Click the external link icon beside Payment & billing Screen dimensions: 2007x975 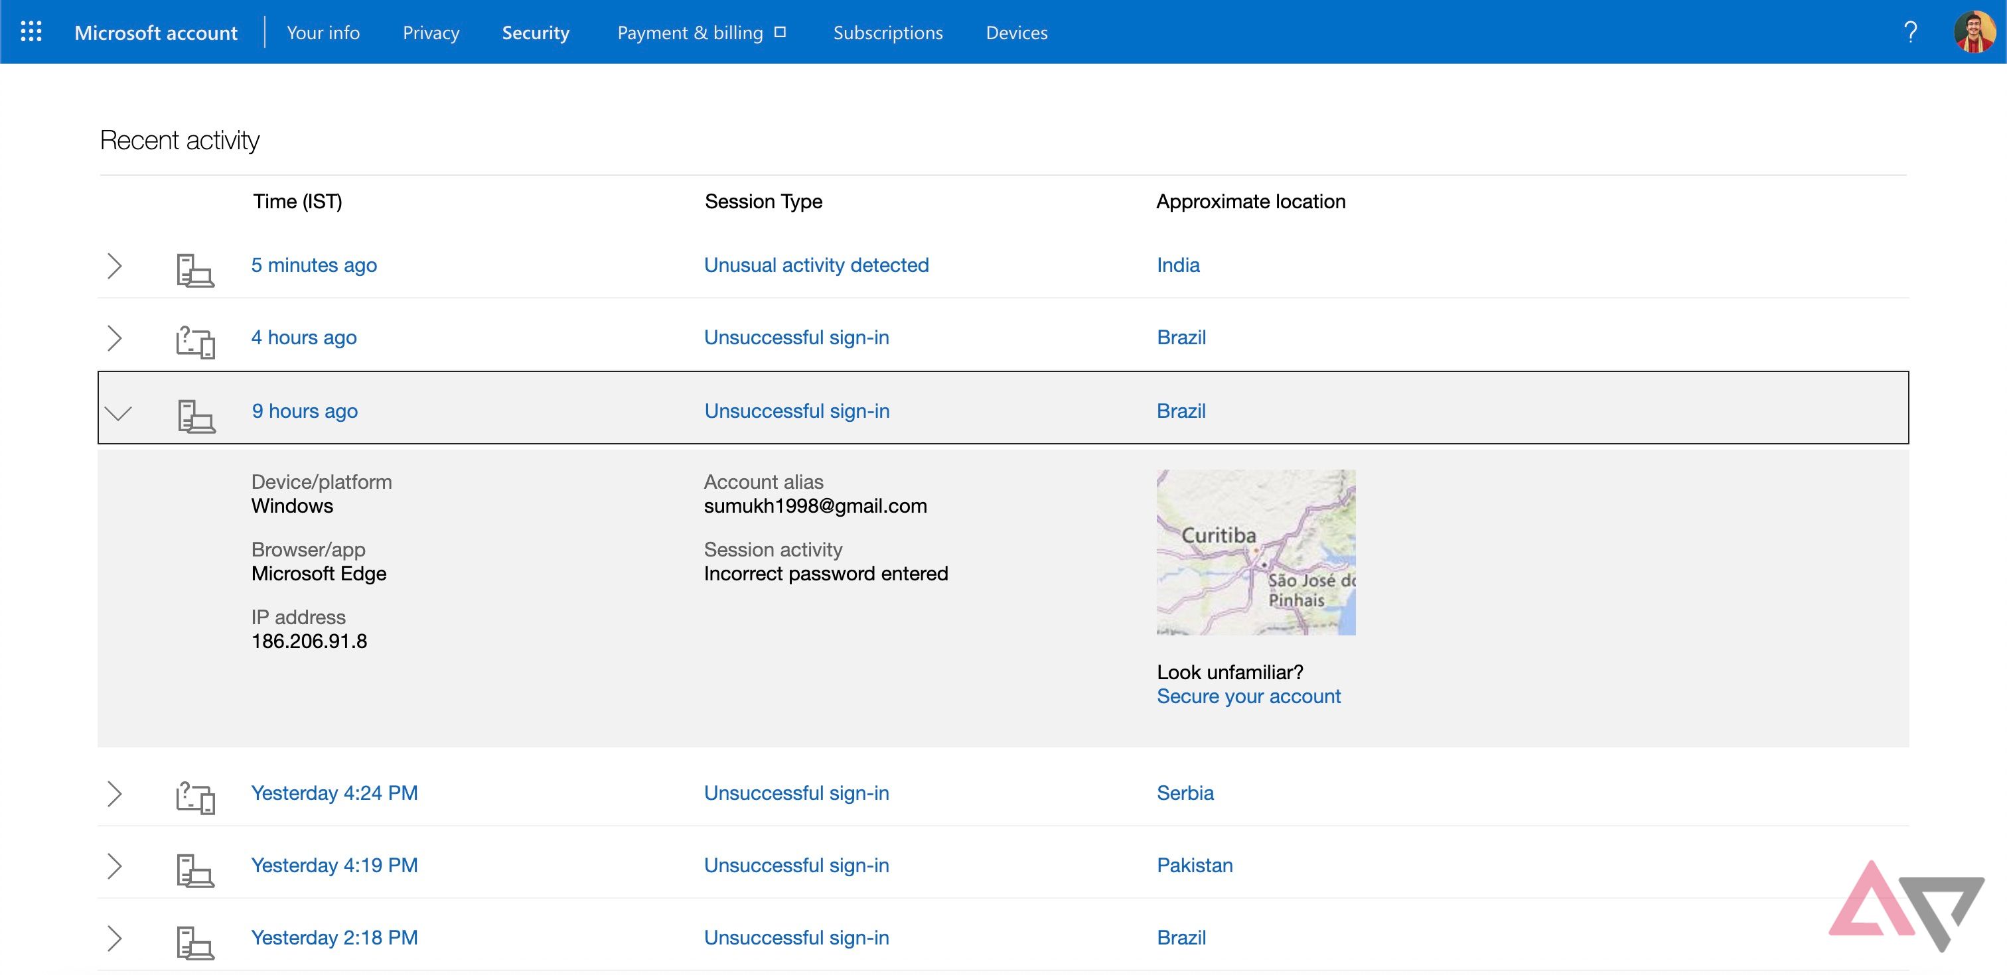(x=780, y=32)
